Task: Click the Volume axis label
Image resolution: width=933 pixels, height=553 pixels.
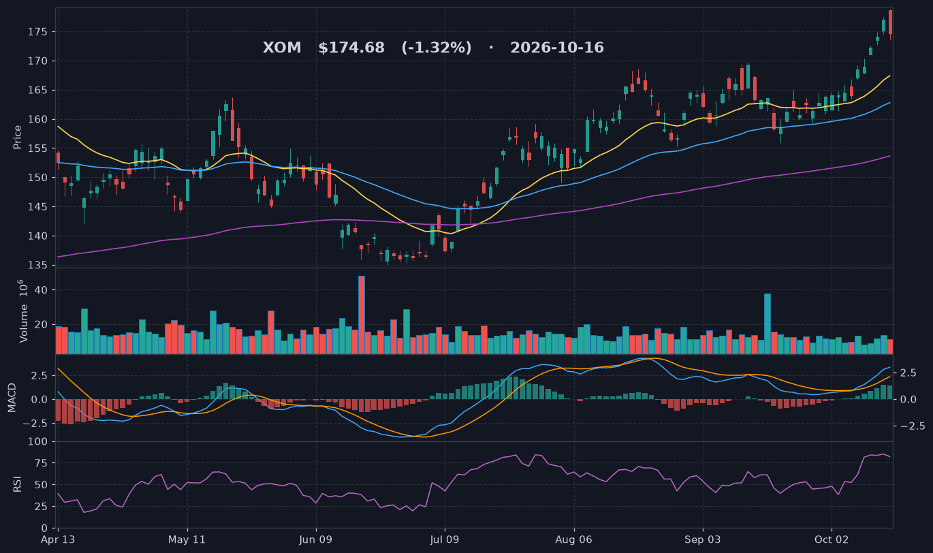Action: [x=23, y=311]
